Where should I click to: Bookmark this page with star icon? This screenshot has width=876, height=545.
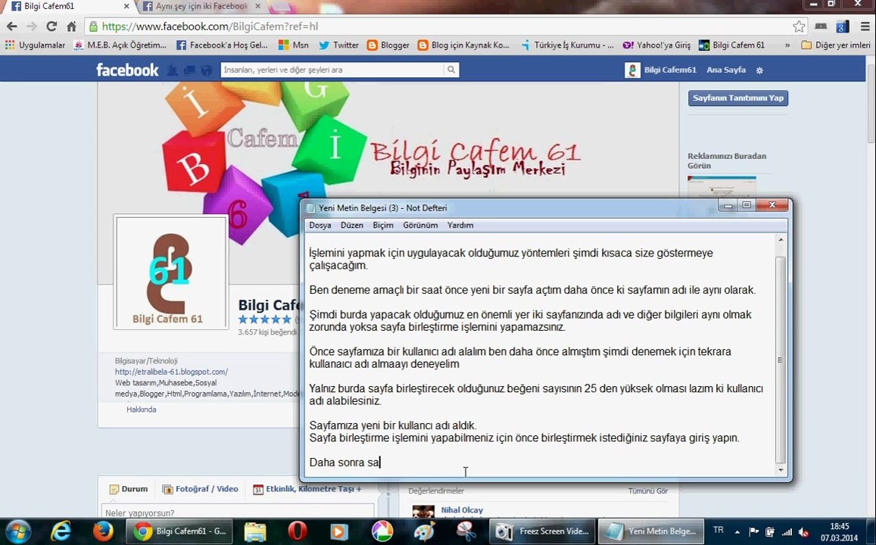pyautogui.click(x=799, y=26)
